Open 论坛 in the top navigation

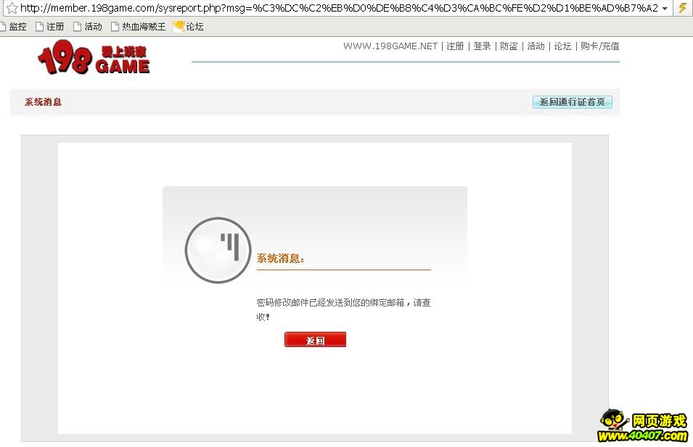tap(562, 46)
